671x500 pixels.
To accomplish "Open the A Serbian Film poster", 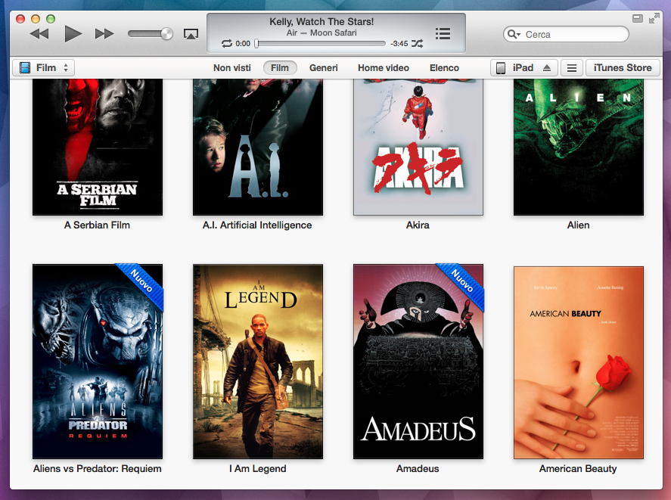I will 98,147.
